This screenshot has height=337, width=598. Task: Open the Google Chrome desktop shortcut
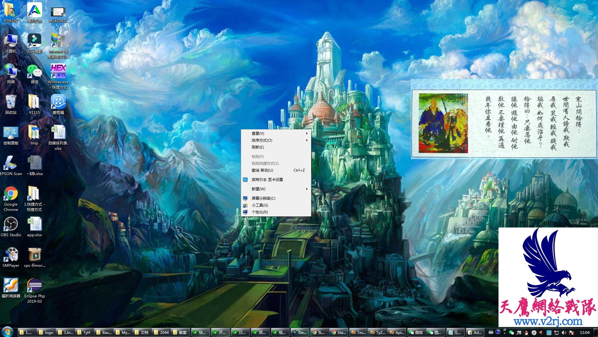click(11, 194)
